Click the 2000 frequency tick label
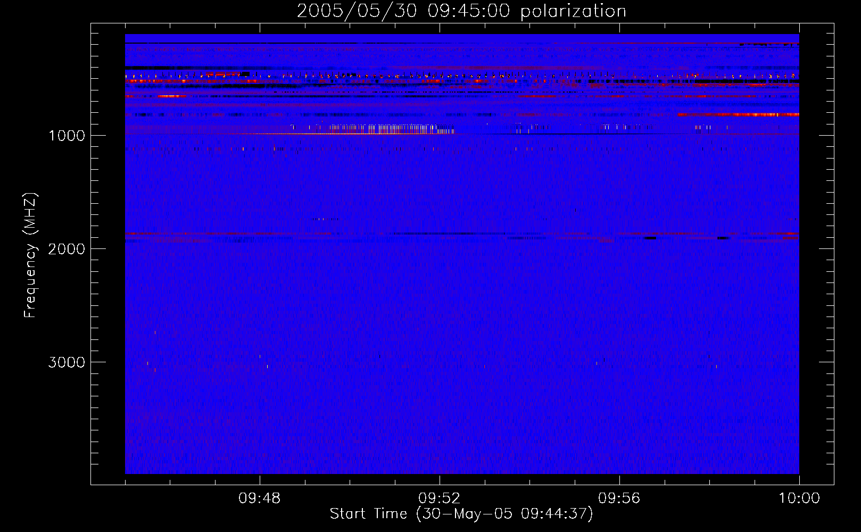The height and width of the screenshot is (532, 861). coord(67,249)
